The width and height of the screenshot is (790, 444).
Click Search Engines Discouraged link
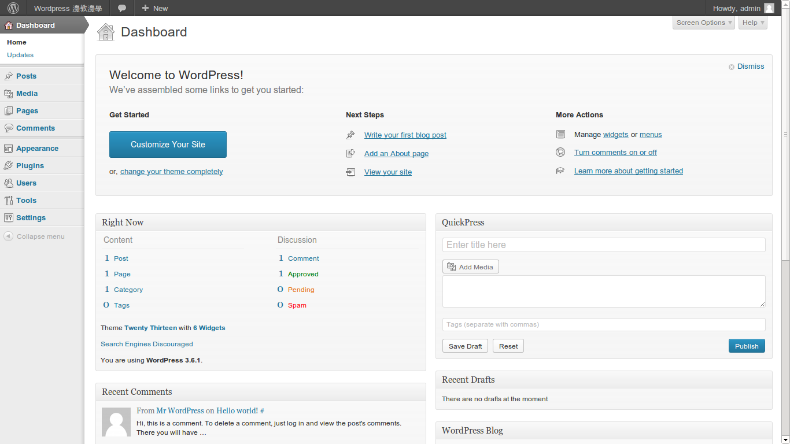point(147,344)
